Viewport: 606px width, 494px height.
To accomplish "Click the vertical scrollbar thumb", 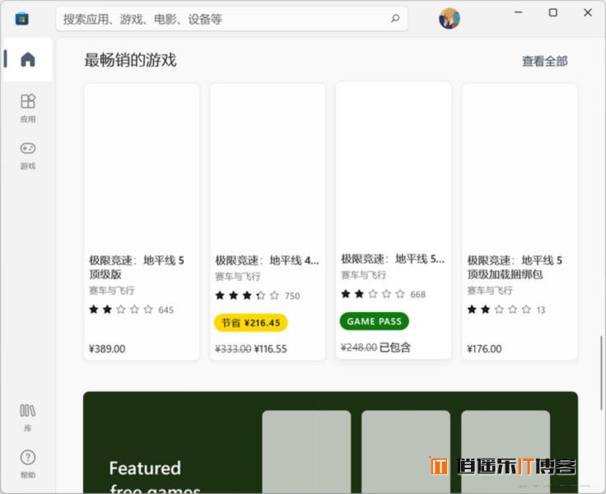I will pyautogui.click(x=601, y=373).
